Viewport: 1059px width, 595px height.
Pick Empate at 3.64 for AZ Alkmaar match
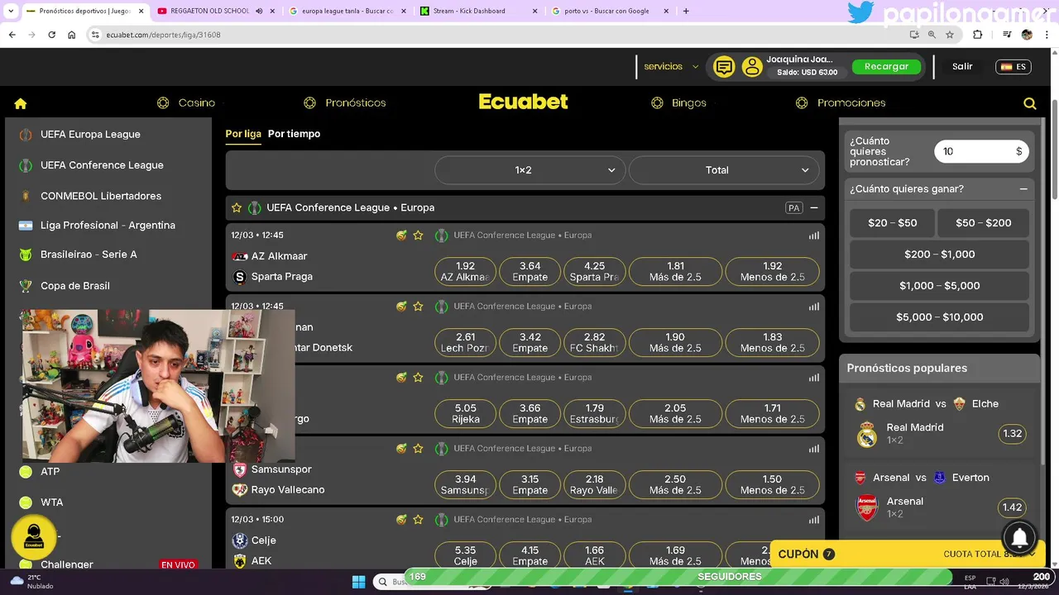(x=529, y=271)
